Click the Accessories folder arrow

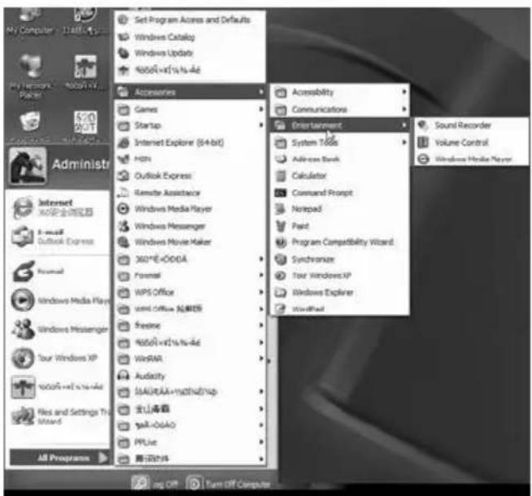click(261, 92)
